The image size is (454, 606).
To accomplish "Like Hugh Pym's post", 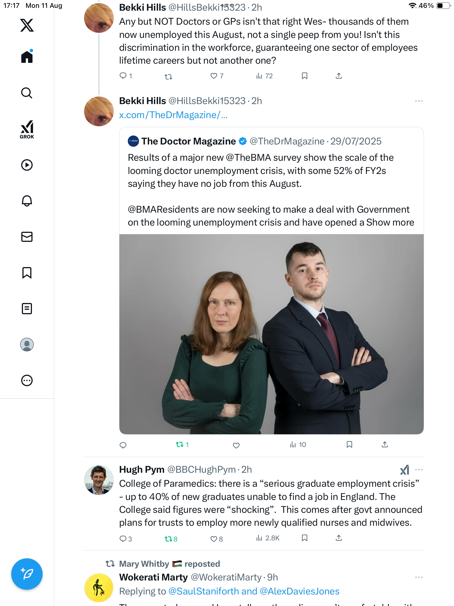I will [214, 539].
